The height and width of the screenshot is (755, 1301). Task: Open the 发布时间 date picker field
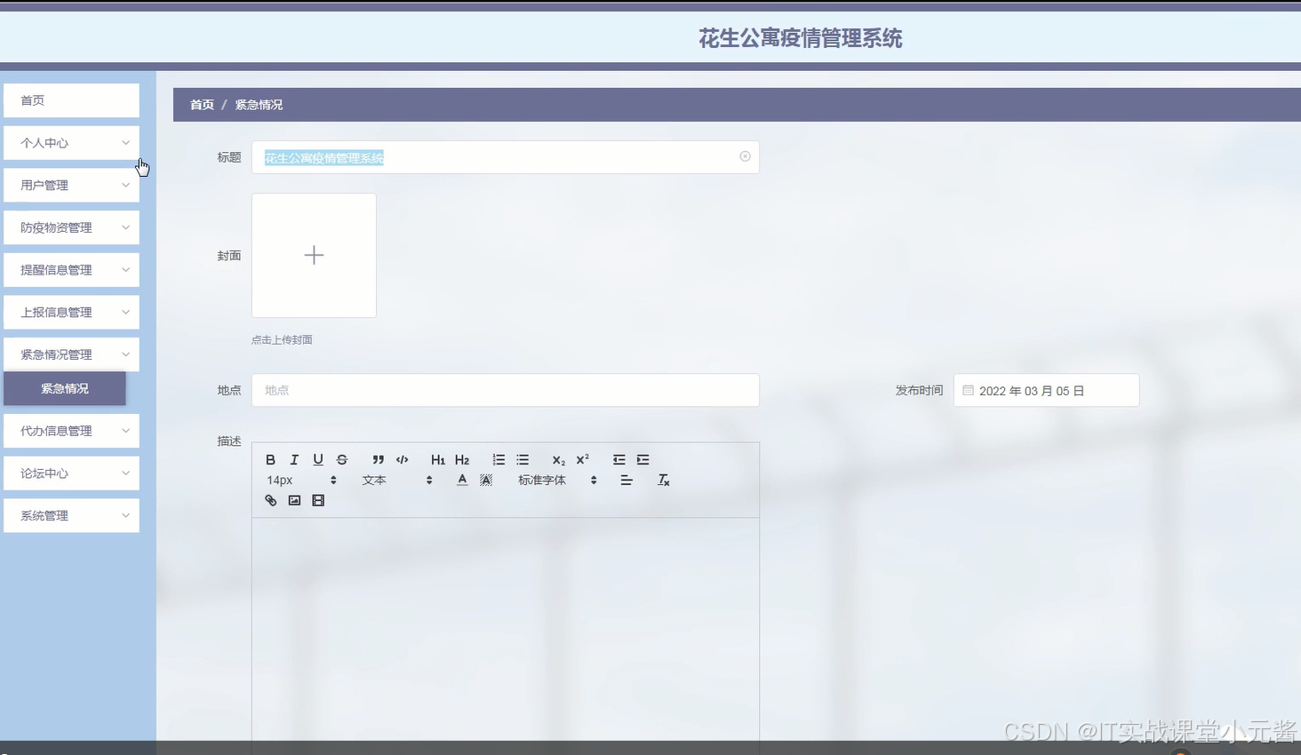[1046, 390]
